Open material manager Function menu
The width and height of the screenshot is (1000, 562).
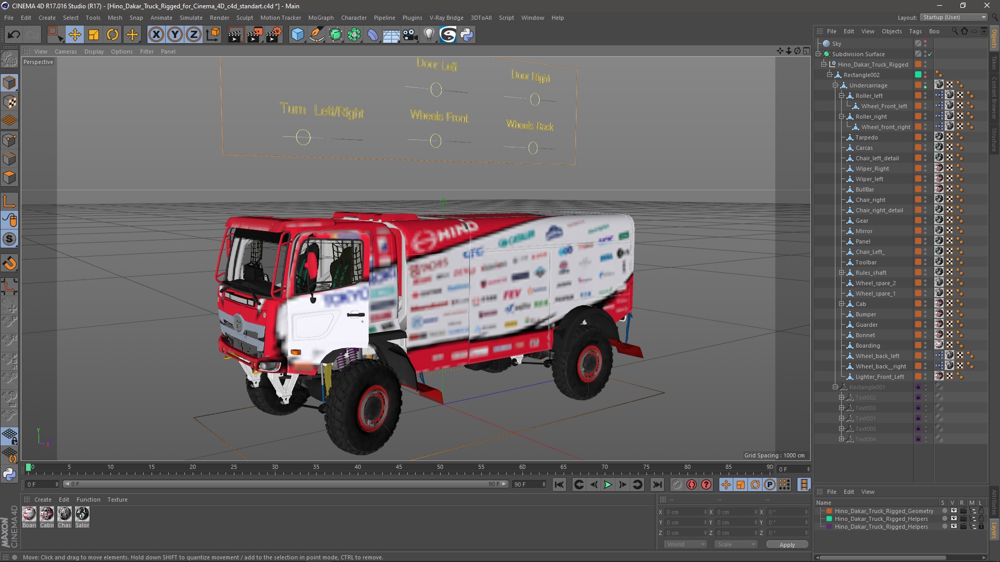[88, 500]
